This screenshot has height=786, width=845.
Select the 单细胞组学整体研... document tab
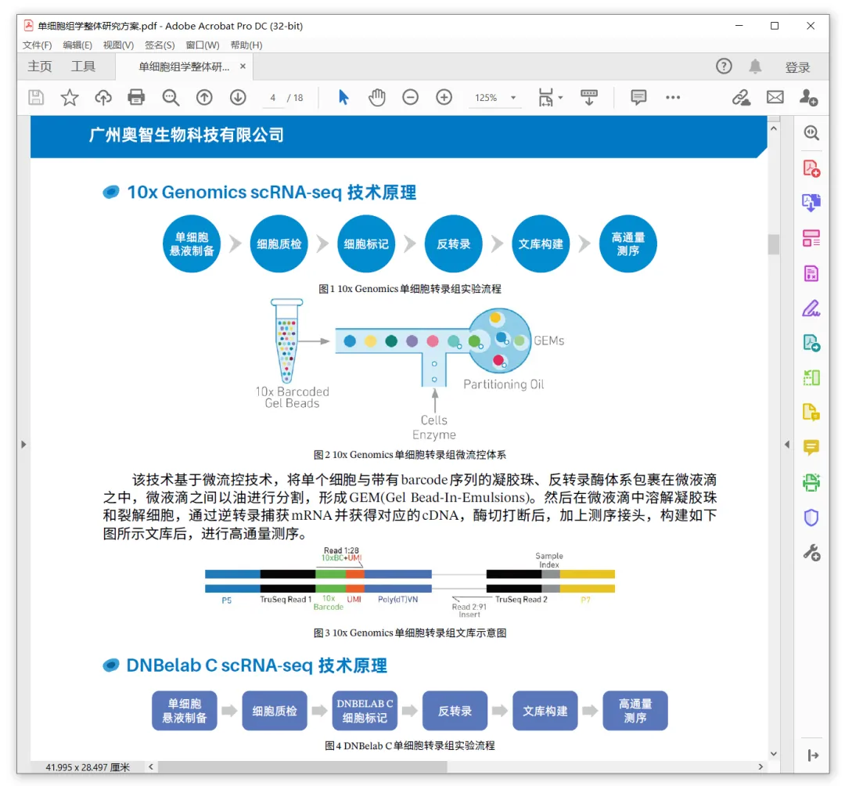click(184, 67)
